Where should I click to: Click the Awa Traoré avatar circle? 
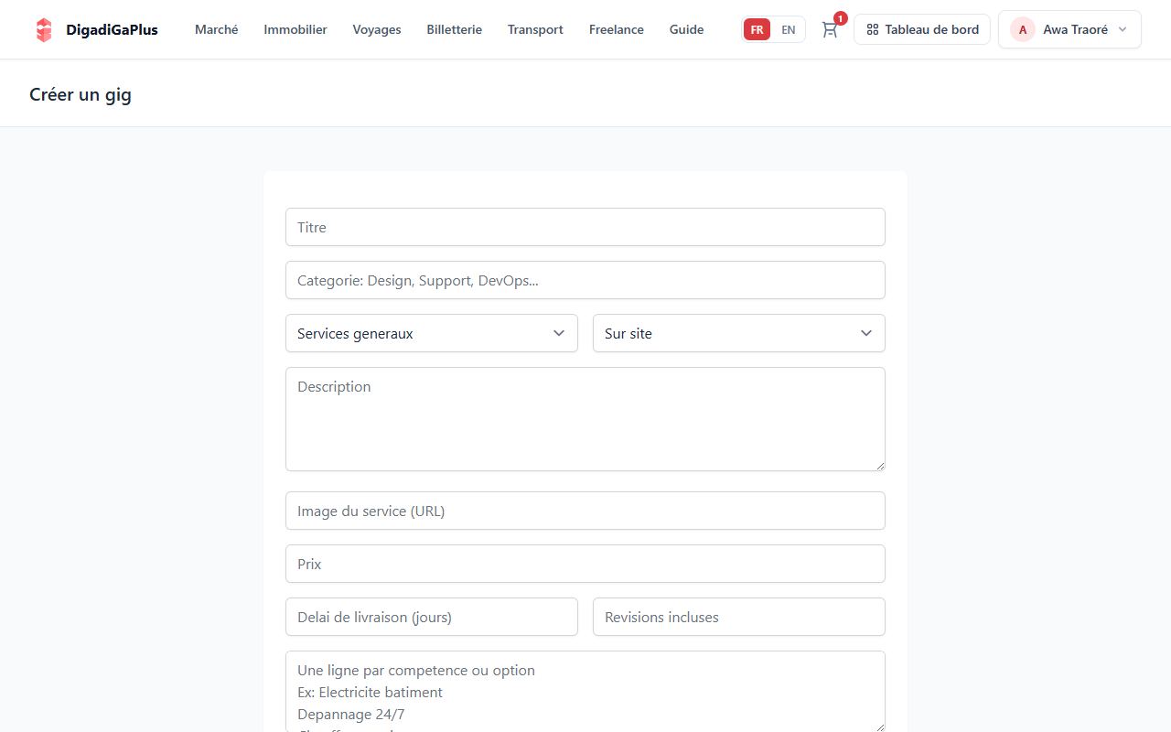coord(1023,29)
